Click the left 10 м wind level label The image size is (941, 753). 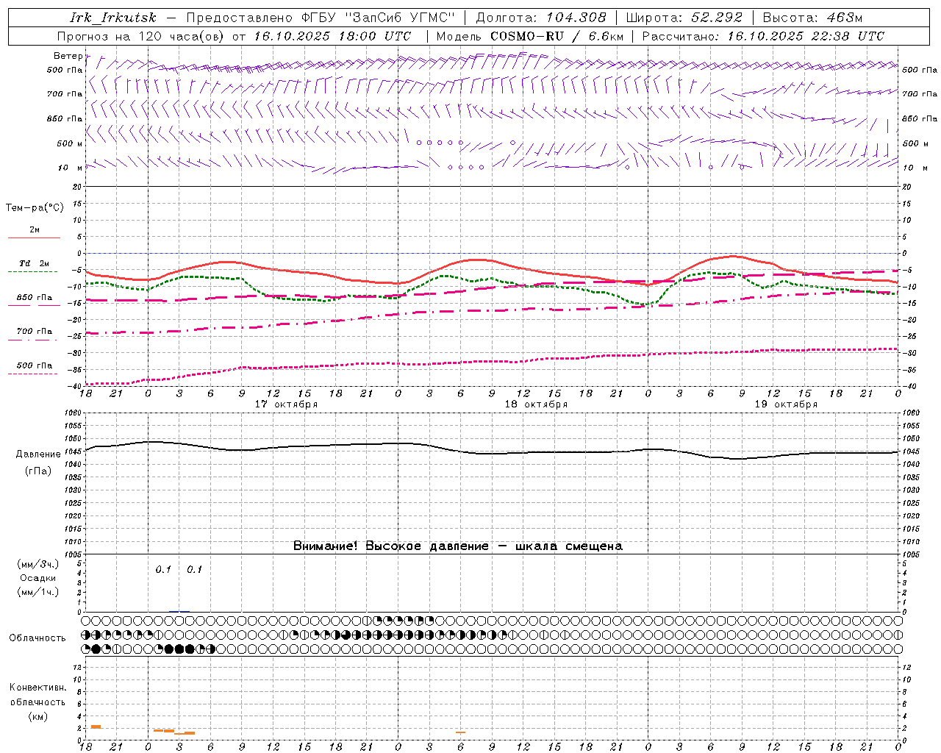71,168
